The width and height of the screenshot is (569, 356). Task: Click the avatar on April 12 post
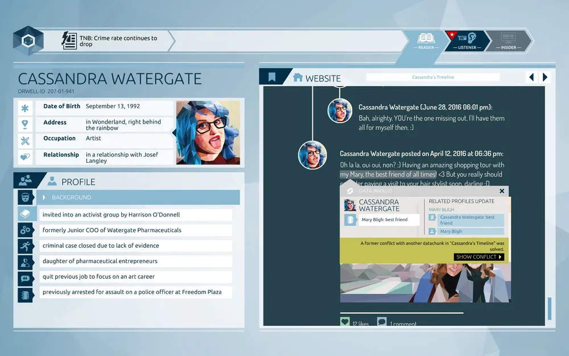pyautogui.click(x=312, y=155)
